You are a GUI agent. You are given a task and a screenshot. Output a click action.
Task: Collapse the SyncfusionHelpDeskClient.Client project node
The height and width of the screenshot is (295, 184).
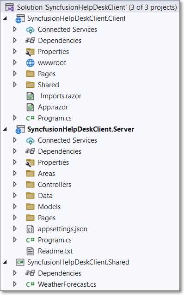tap(5, 18)
